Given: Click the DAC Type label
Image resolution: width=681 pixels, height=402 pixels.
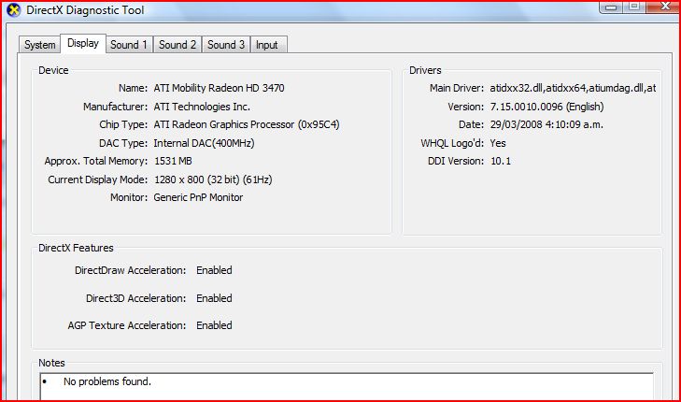Looking at the screenshot, I should 123,143.
